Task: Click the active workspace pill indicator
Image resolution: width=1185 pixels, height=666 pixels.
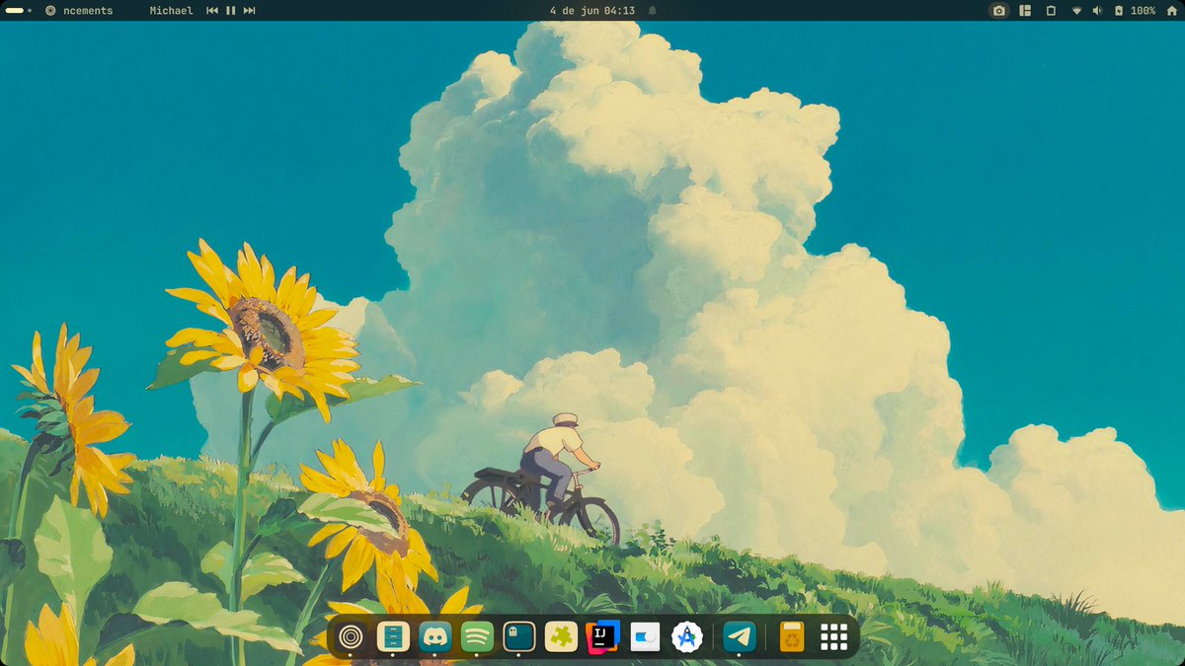Action: (x=15, y=10)
